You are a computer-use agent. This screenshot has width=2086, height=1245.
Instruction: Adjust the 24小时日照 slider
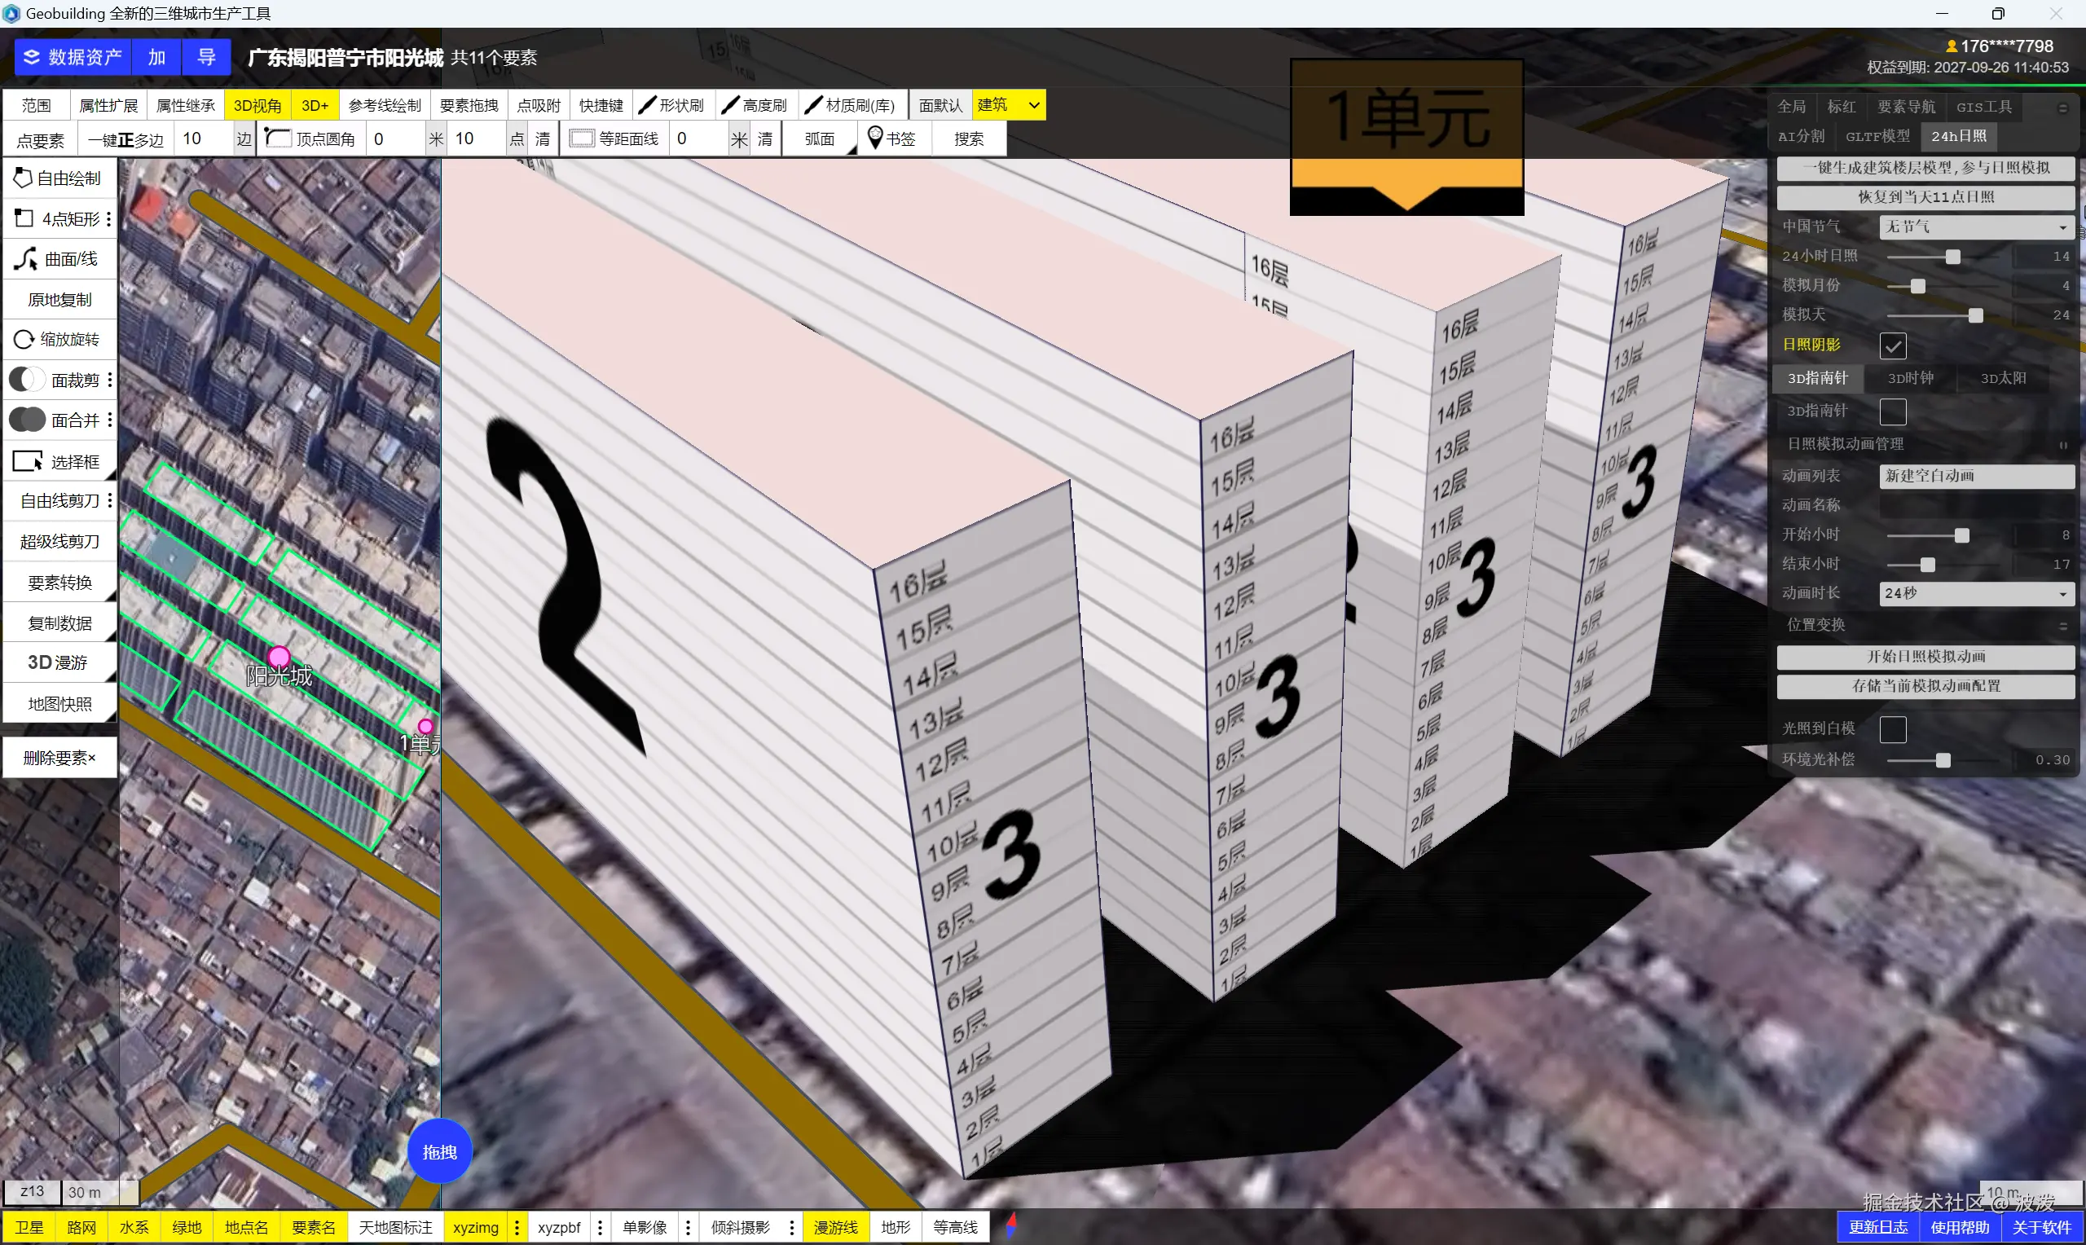point(1952,257)
